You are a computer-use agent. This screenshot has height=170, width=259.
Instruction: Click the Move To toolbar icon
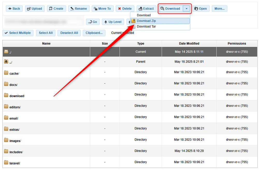[x=103, y=8]
